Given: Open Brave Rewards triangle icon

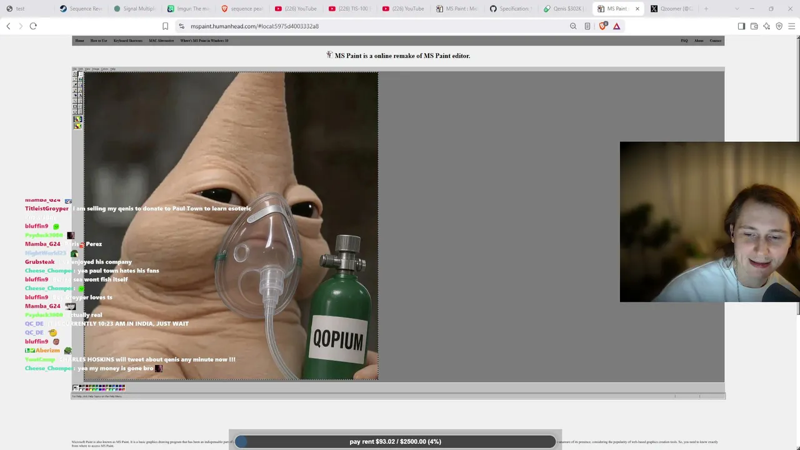Looking at the screenshot, I should click(617, 26).
